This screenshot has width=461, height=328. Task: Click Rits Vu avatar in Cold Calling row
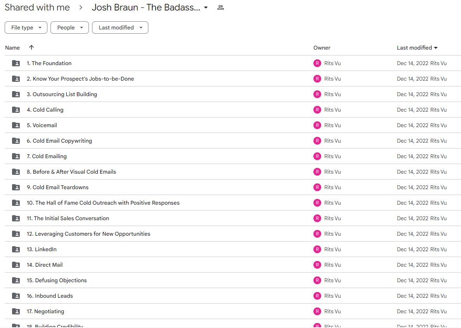(x=317, y=110)
